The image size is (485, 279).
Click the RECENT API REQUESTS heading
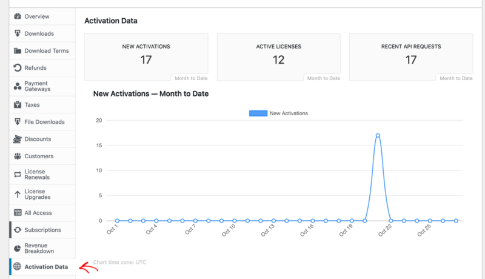tap(411, 46)
